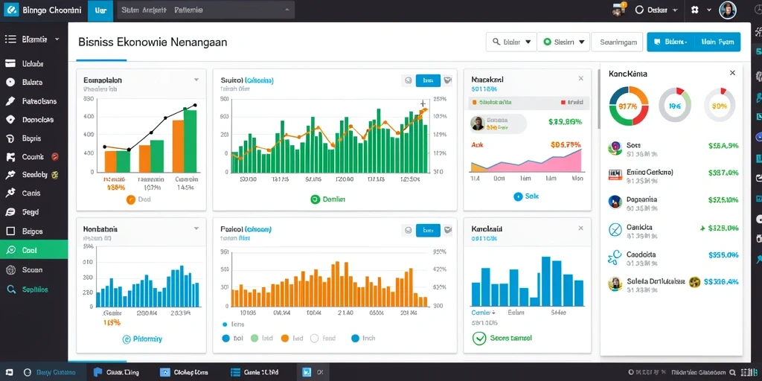The height and width of the screenshot is (381, 762).
Task: Close the KancKäma panel
Action: pyautogui.click(x=732, y=73)
